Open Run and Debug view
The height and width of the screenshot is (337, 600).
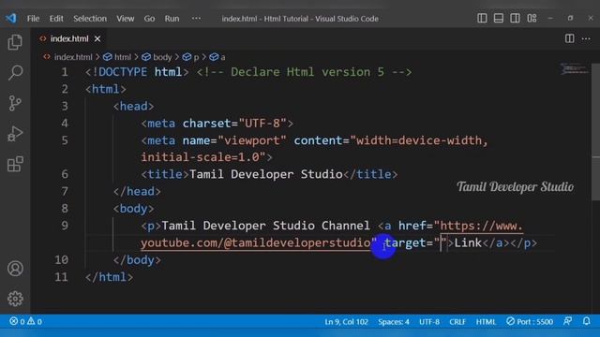tap(15, 134)
